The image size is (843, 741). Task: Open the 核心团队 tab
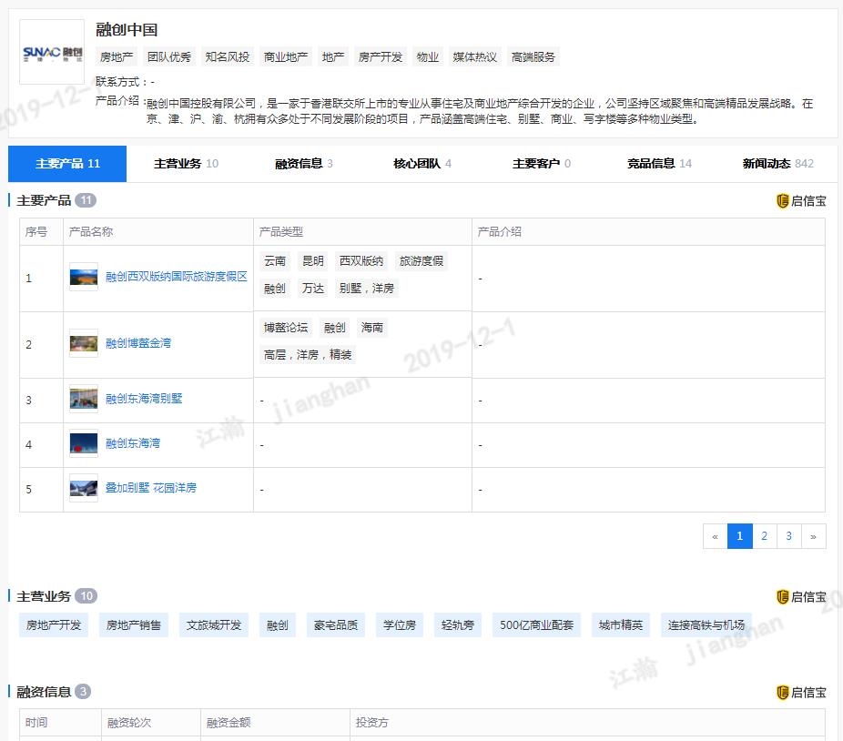422,164
